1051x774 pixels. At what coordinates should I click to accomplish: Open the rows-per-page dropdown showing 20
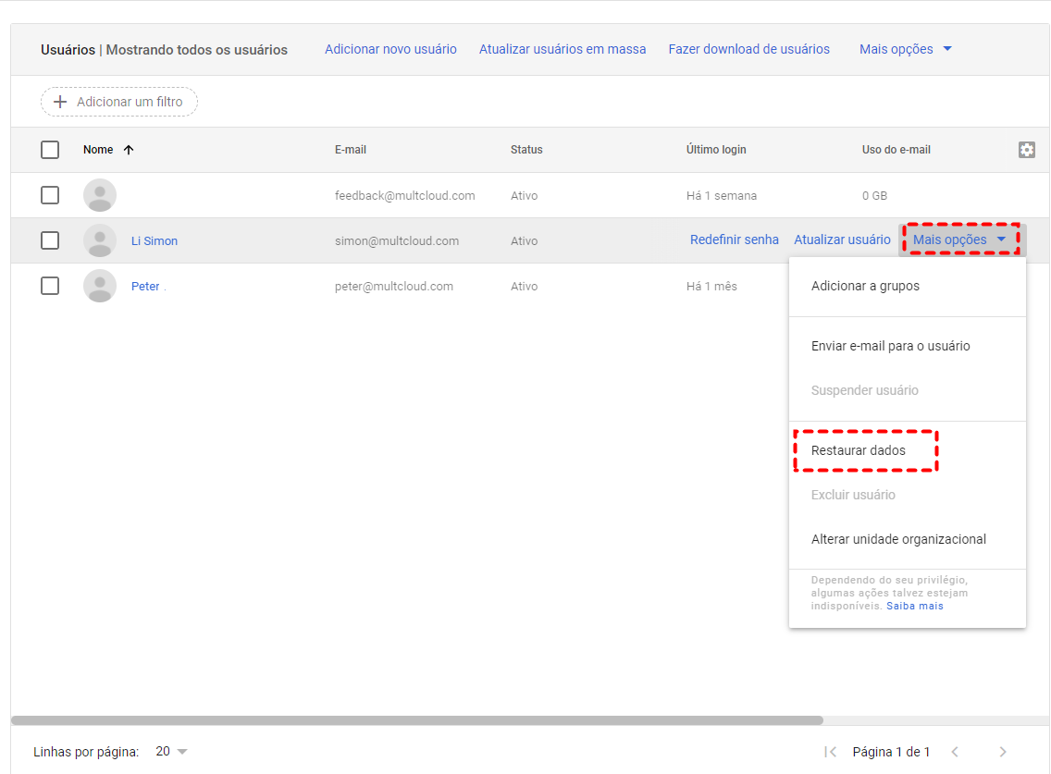tap(172, 752)
